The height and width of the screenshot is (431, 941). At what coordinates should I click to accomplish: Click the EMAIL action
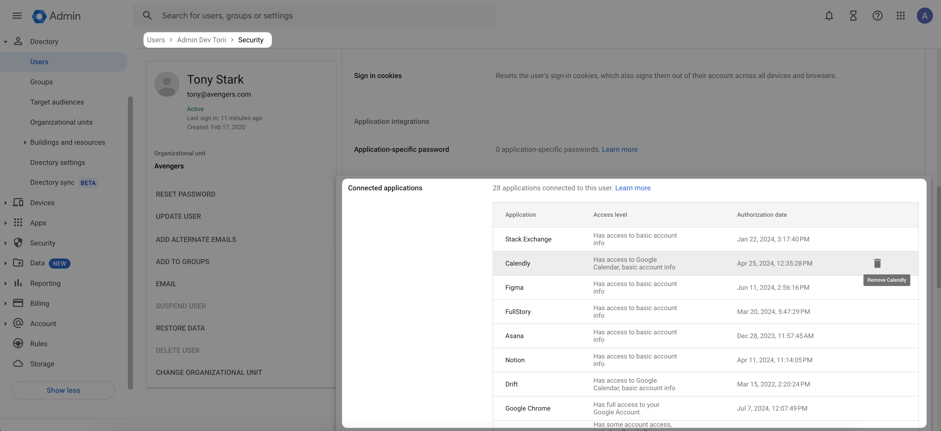pos(166,284)
